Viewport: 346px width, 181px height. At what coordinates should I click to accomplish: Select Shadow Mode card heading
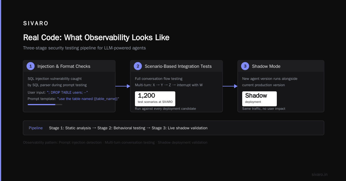[266, 66]
